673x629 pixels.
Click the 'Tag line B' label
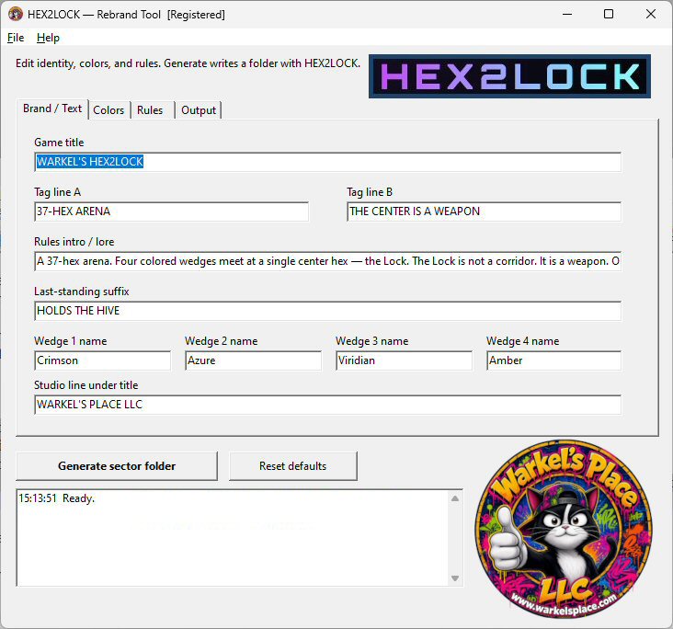[370, 192]
